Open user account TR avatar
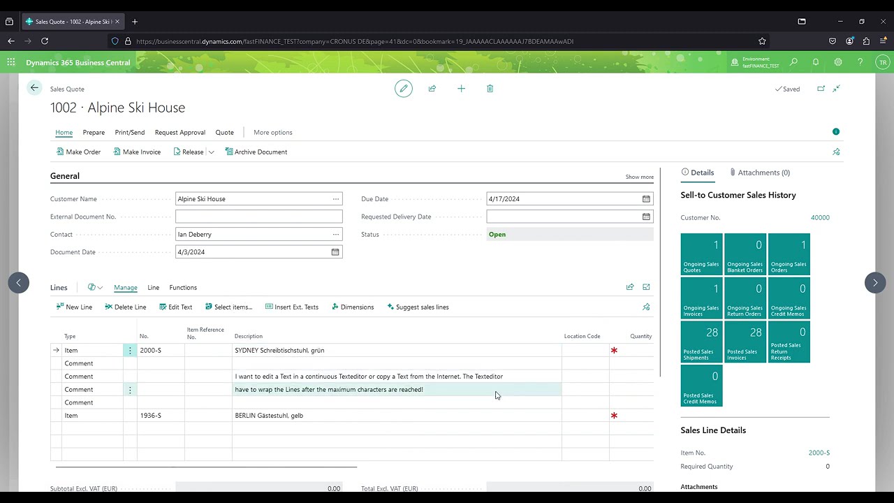894x503 pixels. click(883, 62)
